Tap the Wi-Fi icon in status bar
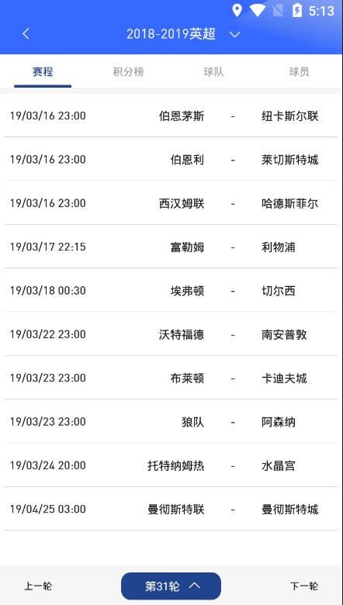The height and width of the screenshot is (605, 343). coord(258,11)
